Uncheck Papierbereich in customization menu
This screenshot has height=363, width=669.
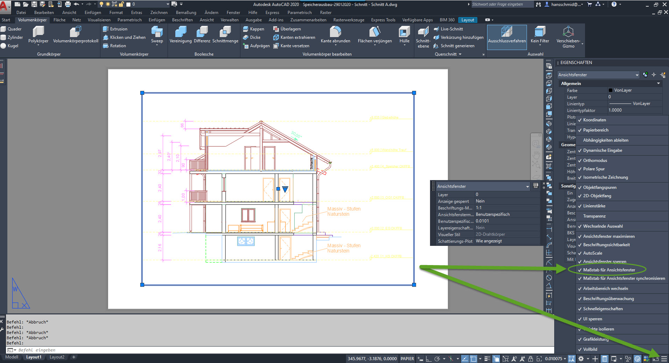[x=596, y=130]
